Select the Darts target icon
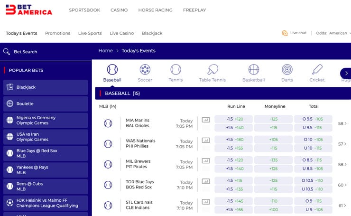The height and width of the screenshot is (216, 351). (287, 69)
